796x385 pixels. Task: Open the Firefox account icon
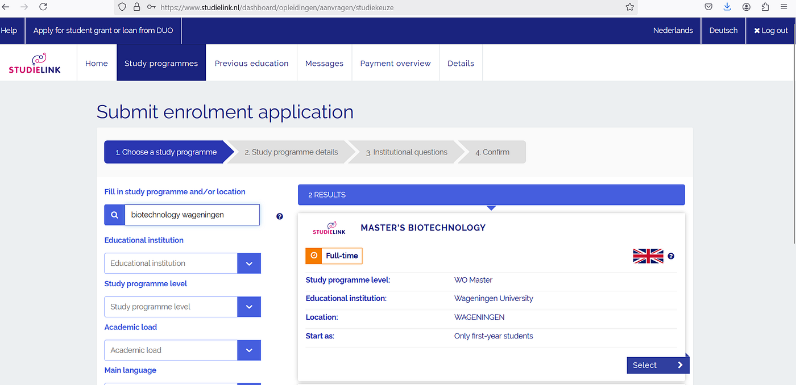[747, 7]
